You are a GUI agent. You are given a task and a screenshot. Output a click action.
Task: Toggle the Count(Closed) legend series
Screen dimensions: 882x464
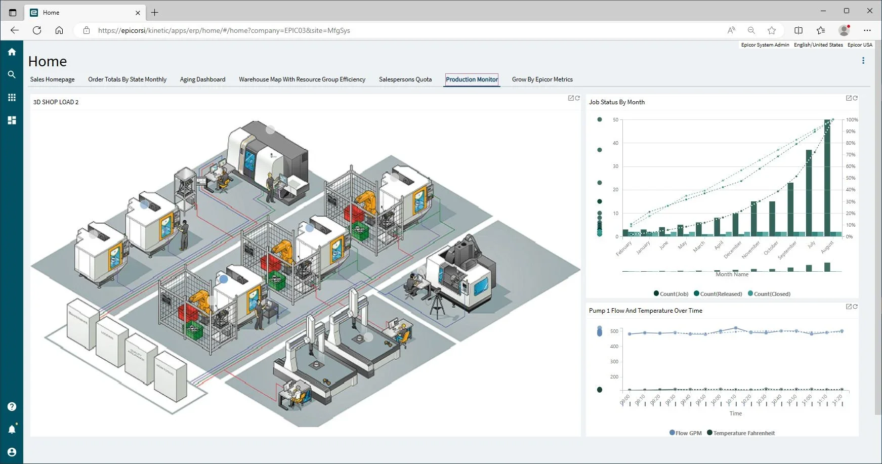click(x=769, y=294)
